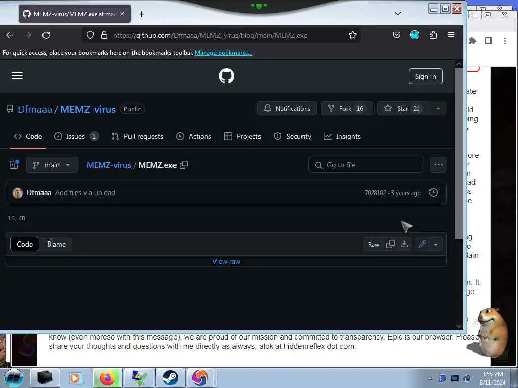
Task: Open a new tab with the plus icon
Action: coord(142,14)
